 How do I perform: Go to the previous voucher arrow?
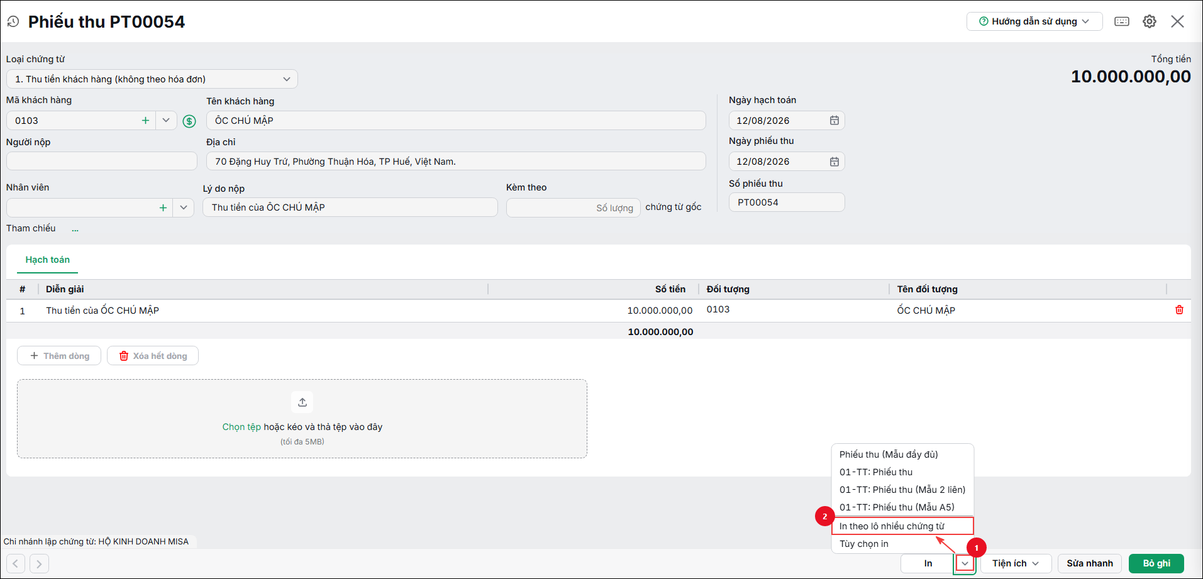pos(16,563)
